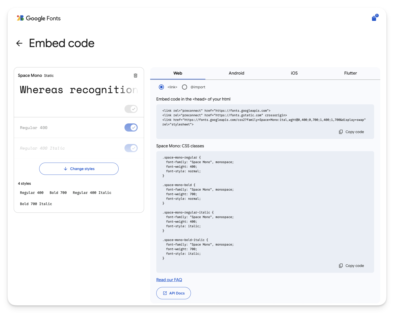Click the 'Regular 400 Italic' label in styles list
The width and height of the screenshot is (394, 313).
coord(92,193)
